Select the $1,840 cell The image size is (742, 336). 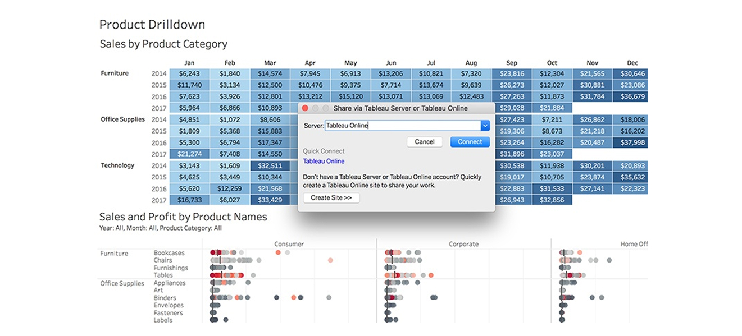pos(230,73)
